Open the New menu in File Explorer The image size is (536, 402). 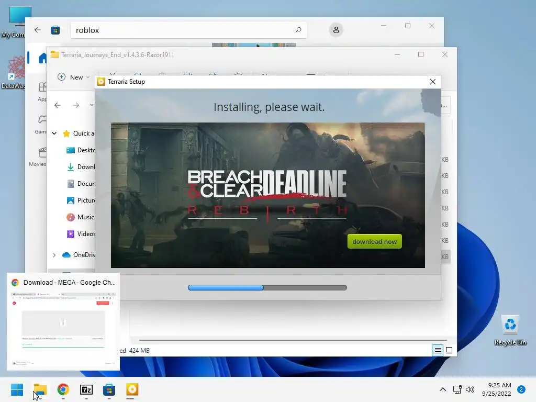pos(73,77)
